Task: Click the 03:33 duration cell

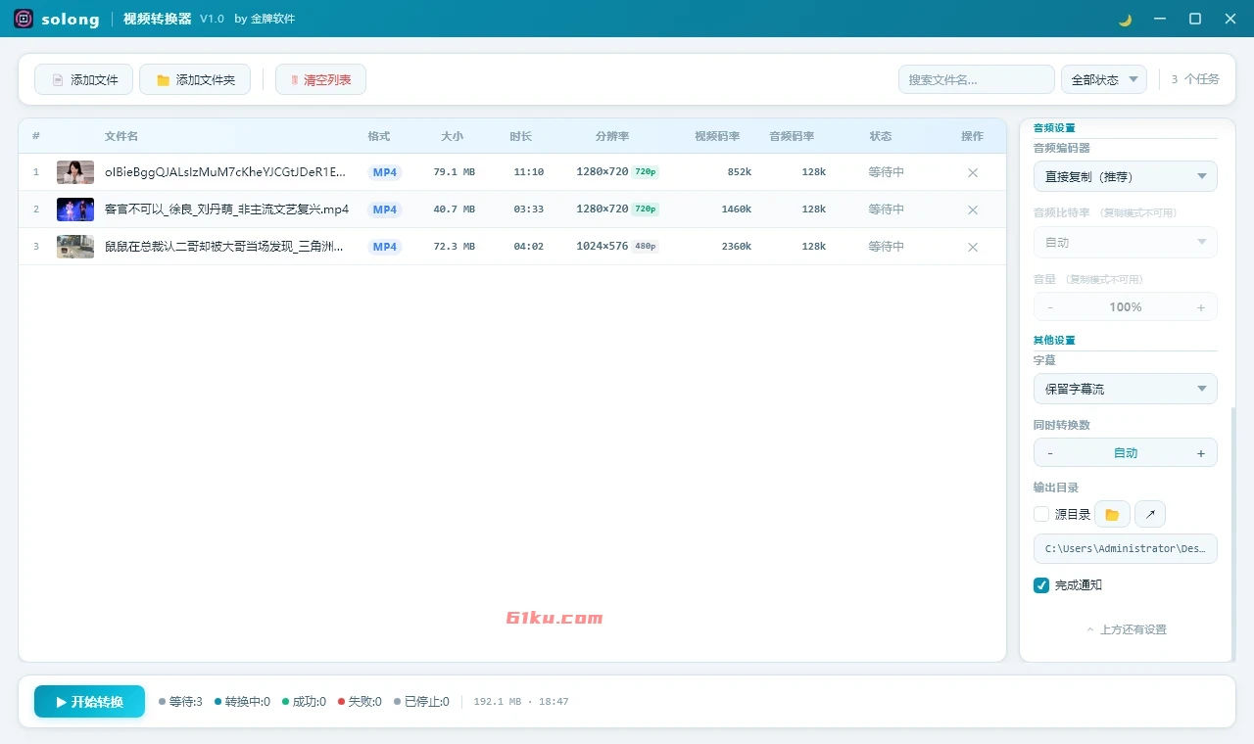Action: tap(529, 209)
